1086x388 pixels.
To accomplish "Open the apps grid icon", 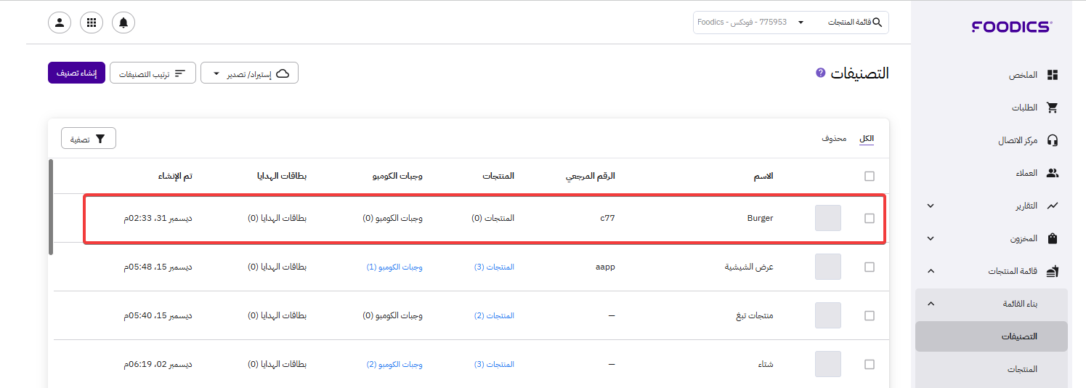I will point(92,23).
